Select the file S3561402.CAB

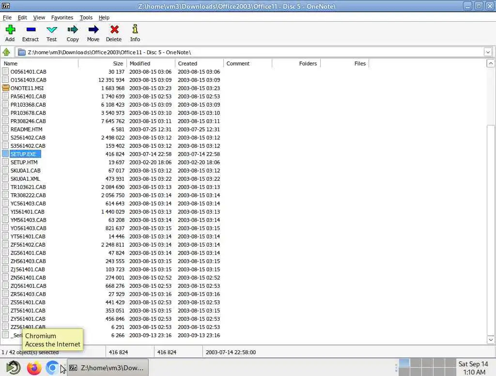28,145
